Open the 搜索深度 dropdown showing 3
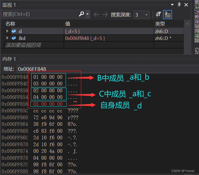Screen dimensions: 199x175 [141, 15]
